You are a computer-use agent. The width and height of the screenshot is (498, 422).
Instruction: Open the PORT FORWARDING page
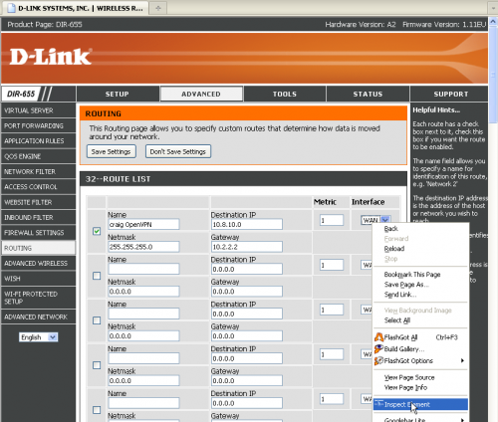point(38,125)
